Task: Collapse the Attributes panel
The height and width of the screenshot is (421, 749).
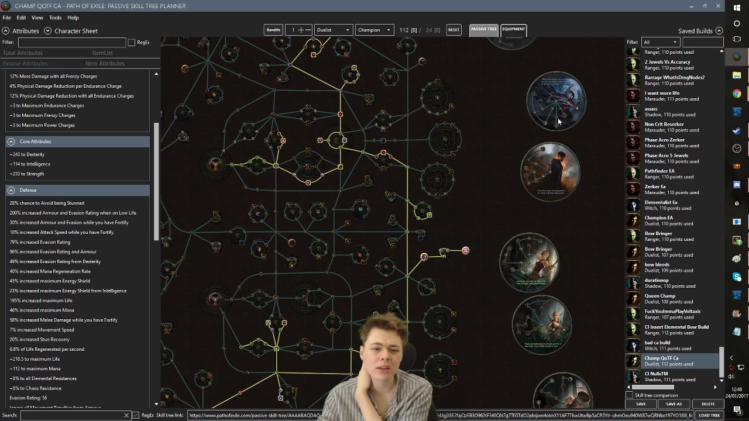Action: point(6,30)
